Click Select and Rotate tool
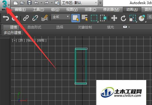Screen dimensions: 152x105 (x=123, y=18)
